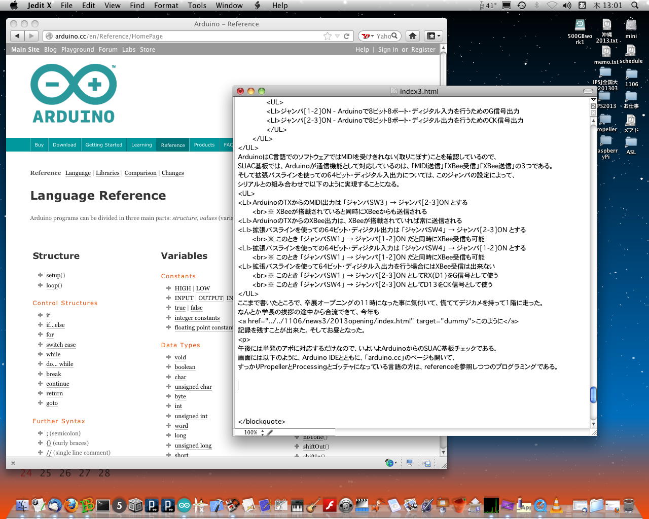649x519 pixels.
Task: Open the bookmarks dropdown button in toolbar
Action: point(434,36)
